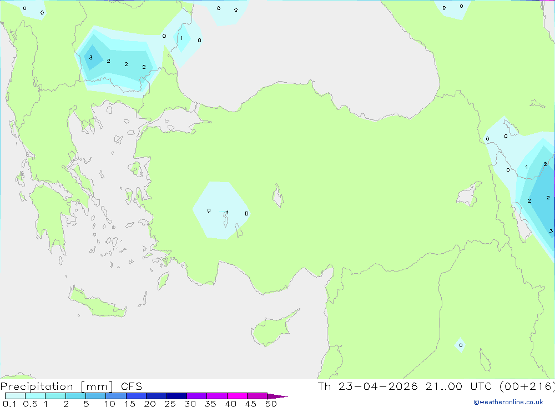This screenshot has width=555, height=407.
Task: Select the 40–45 mm bright magenta swatch
Action: (x=237, y=396)
